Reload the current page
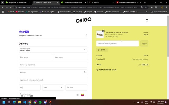The width and height of the screenshot is (169, 105). tap(11, 7)
